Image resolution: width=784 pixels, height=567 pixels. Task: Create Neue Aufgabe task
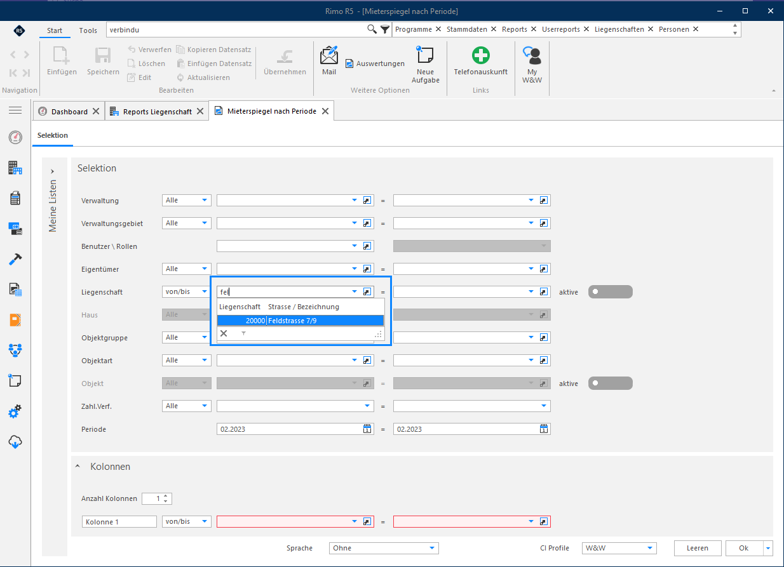coord(425,64)
